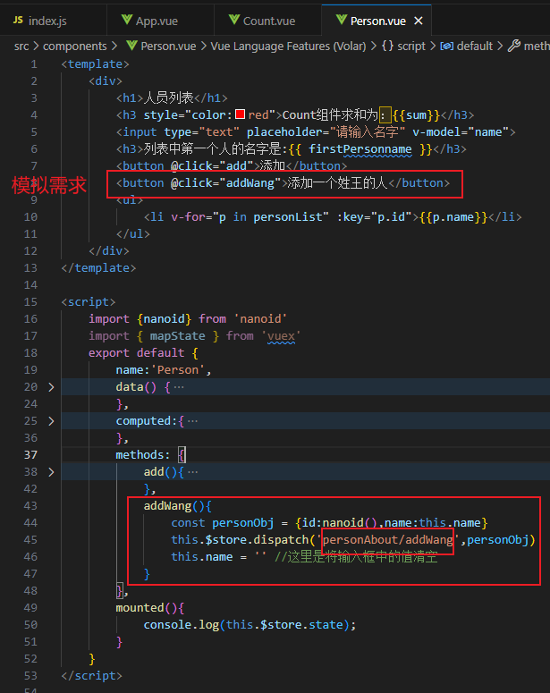
Task: Click the nanoid import in braces
Action: (x=164, y=318)
